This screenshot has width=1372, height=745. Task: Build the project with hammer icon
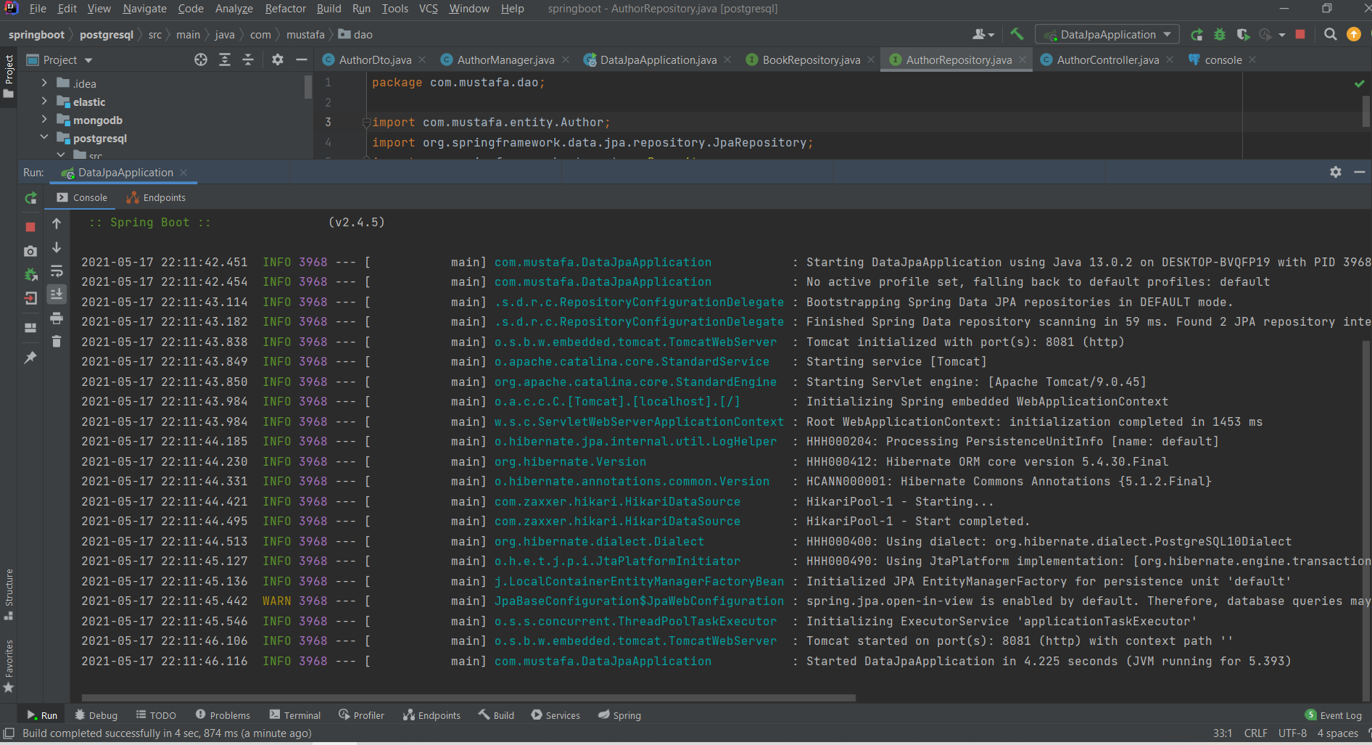[x=1016, y=34]
